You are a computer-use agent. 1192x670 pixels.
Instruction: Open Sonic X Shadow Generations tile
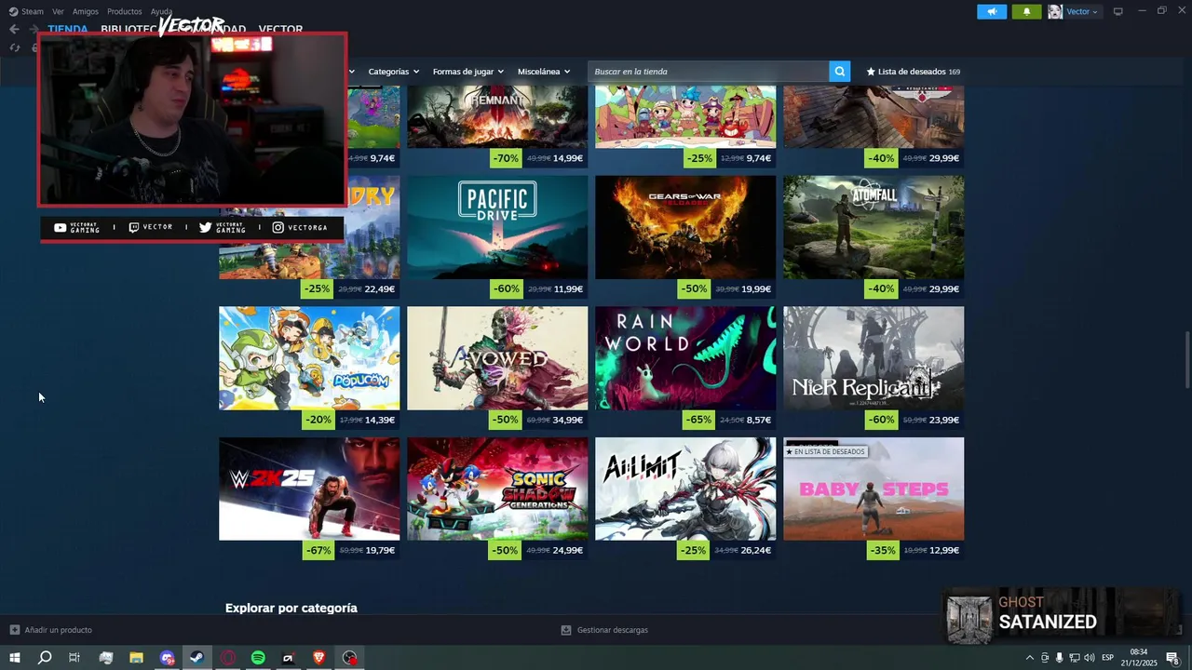coord(497,489)
